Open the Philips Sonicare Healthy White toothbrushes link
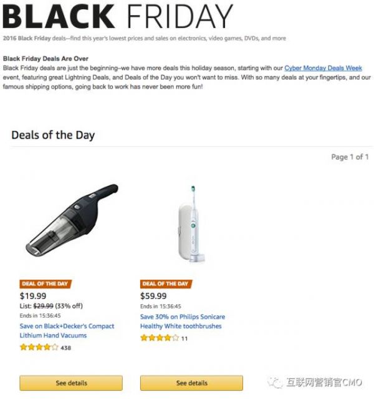Screen dimensions: 374x399 point(182,321)
